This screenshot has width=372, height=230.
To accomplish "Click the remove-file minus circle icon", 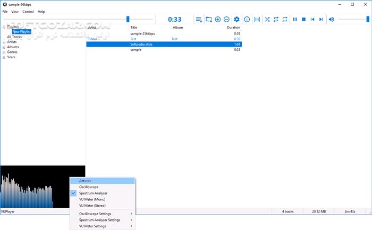I will coord(227,20).
